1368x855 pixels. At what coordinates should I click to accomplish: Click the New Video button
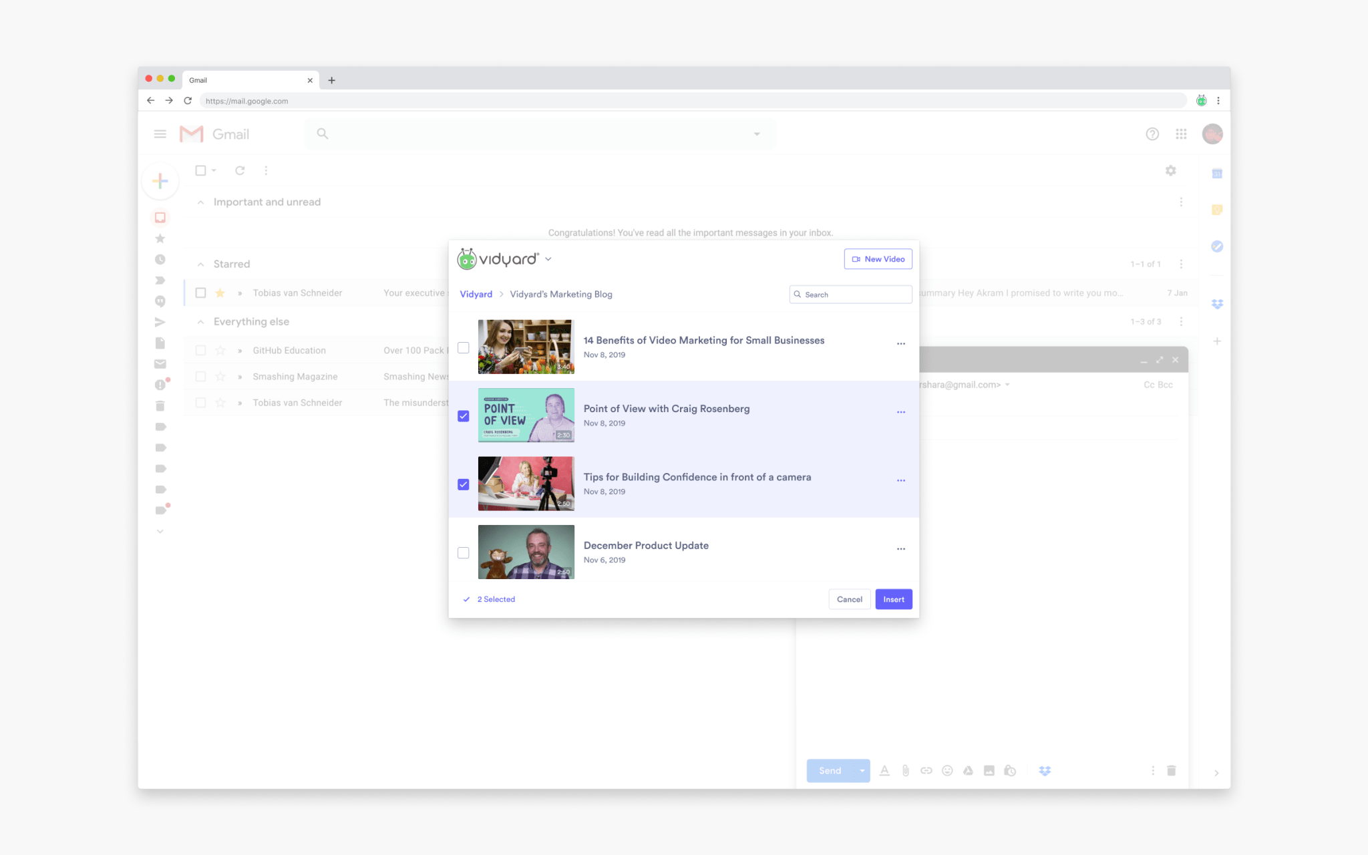[878, 259]
